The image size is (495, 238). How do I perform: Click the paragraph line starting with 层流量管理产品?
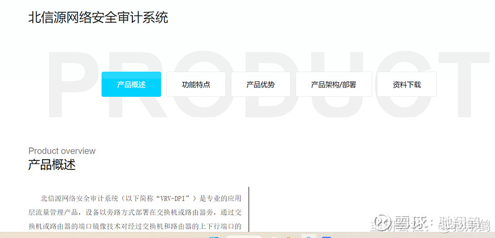tap(135, 213)
